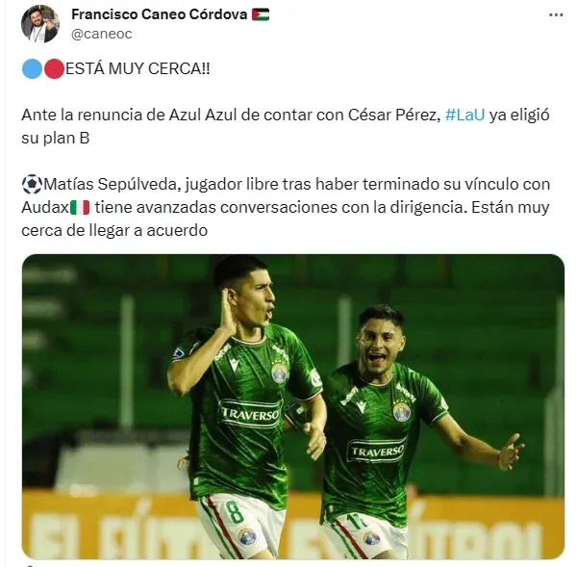Click the Palestinian flag emoji beside name
This screenshot has height=567, width=577.
click(x=261, y=14)
